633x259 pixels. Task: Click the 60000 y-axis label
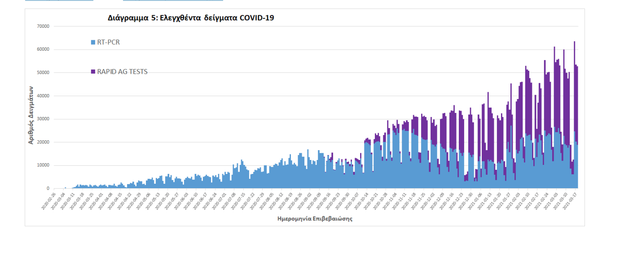point(43,50)
